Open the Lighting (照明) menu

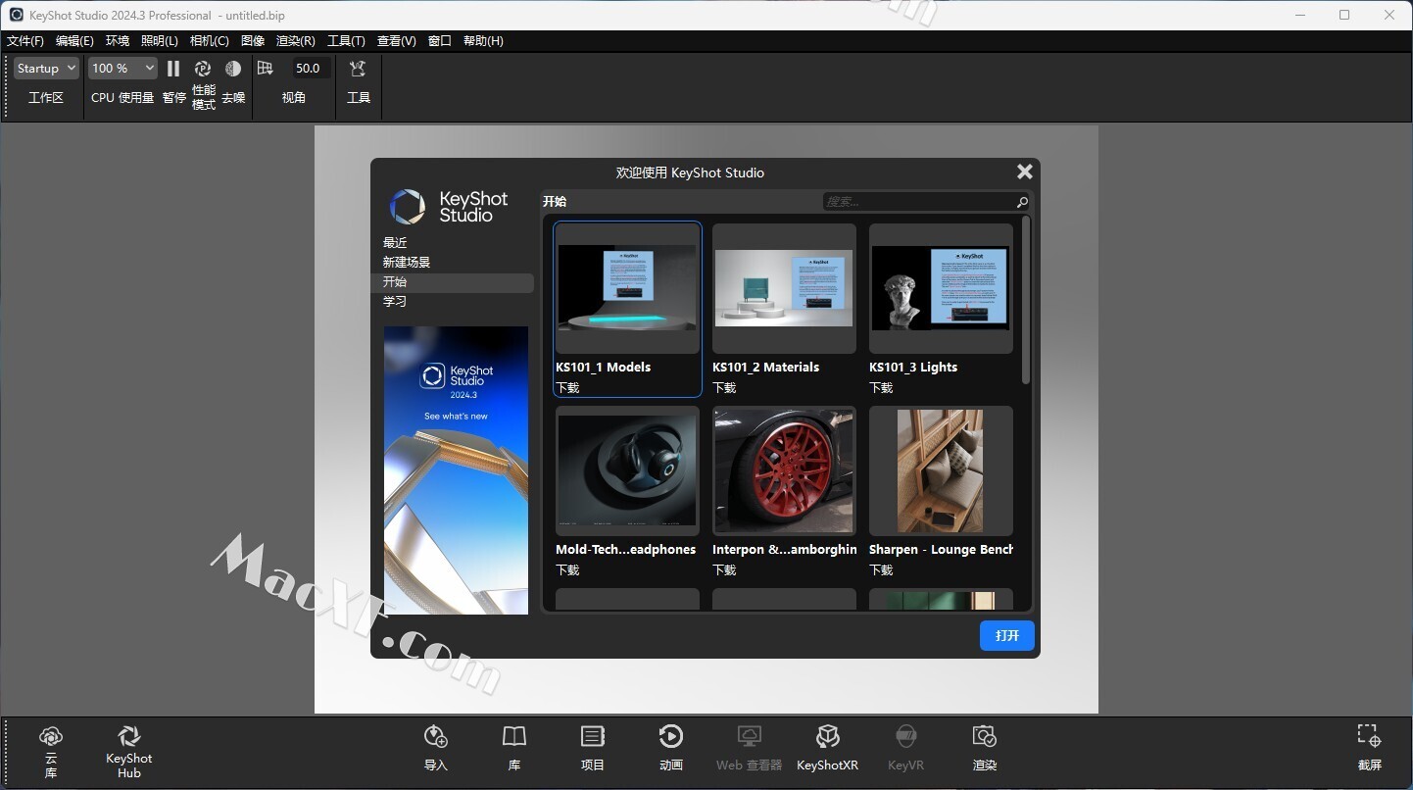pos(160,41)
